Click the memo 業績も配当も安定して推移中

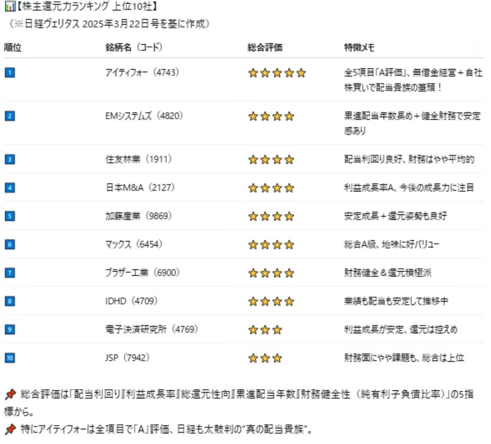[396, 301]
